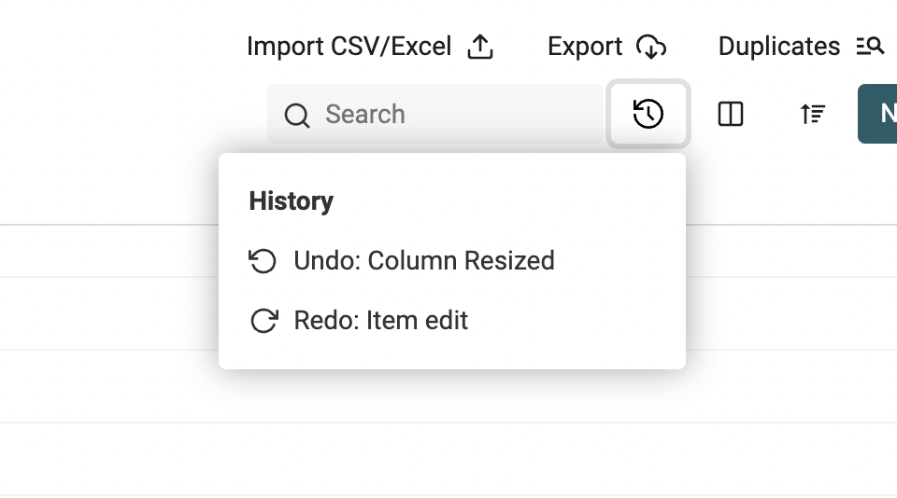Click the magnifier icon in the search box
The image size is (897, 498).
[297, 116]
